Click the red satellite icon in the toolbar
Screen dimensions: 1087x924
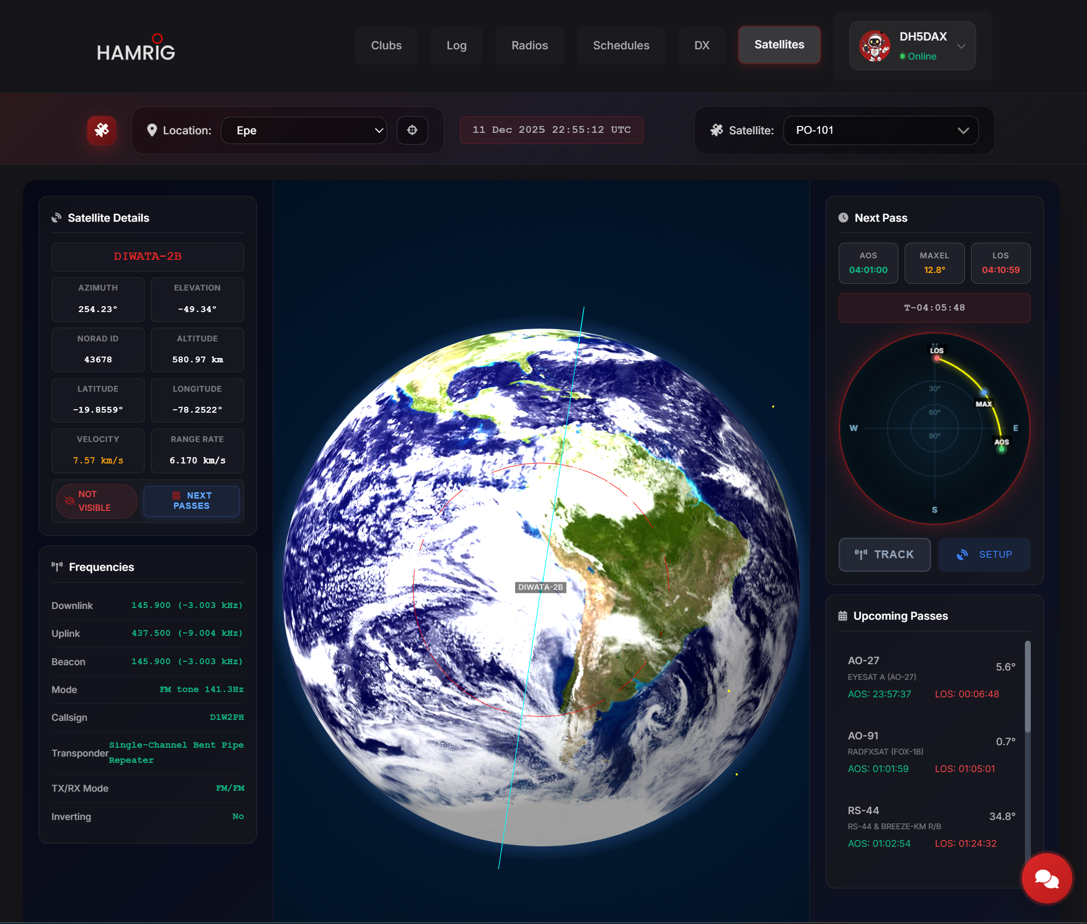[x=101, y=130]
